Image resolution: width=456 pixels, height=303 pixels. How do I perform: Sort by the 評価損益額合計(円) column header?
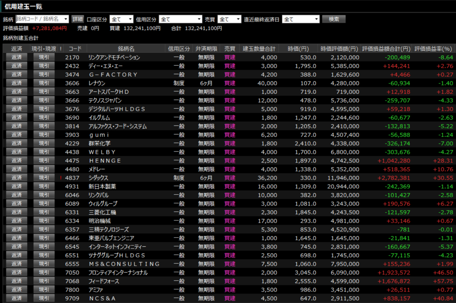tap(386, 49)
